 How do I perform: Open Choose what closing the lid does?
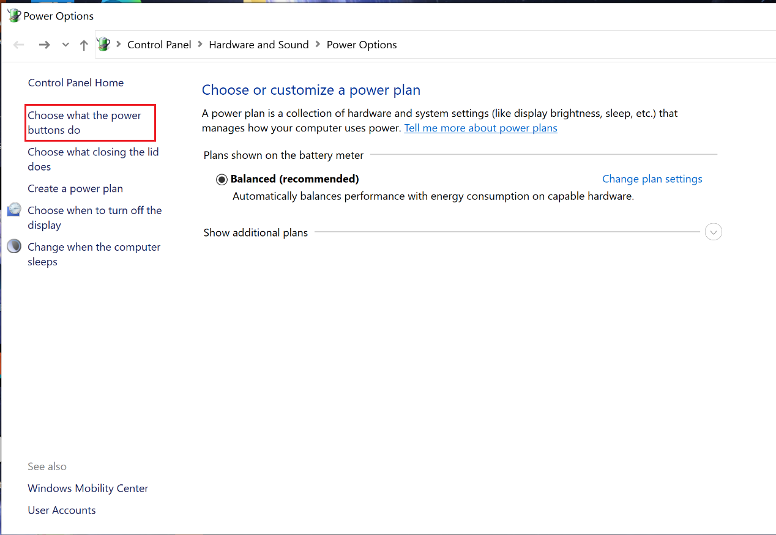point(93,159)
